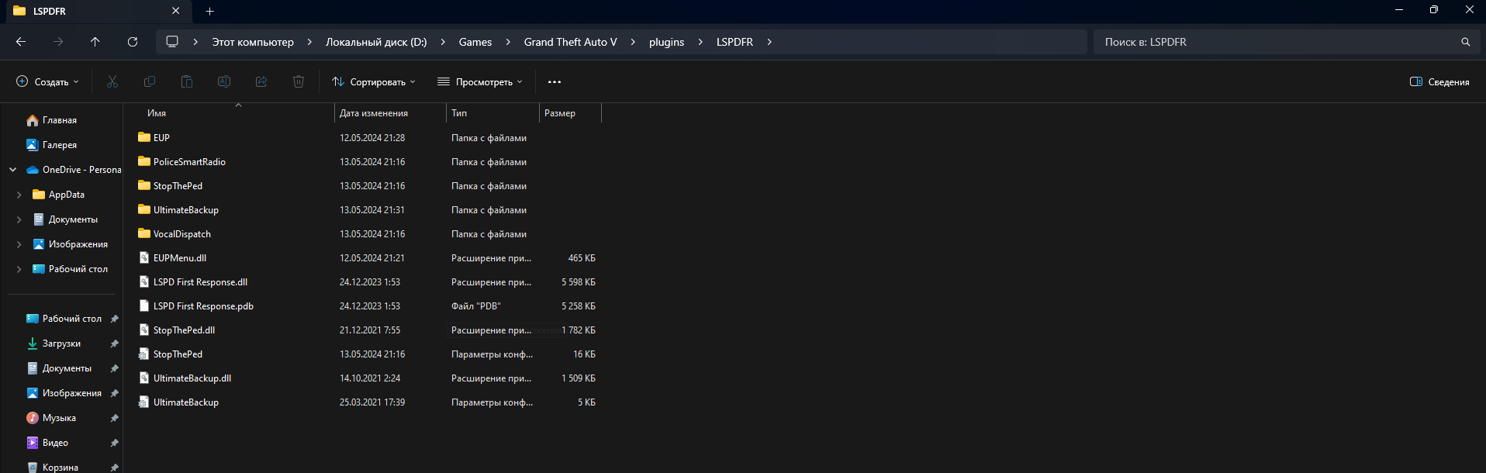Click the Delete trash icon

click(x=299, y=81)
